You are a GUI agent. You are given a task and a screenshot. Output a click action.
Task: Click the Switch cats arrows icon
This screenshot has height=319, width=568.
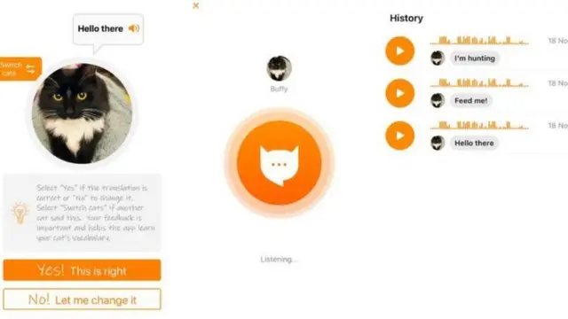[31, 69]
